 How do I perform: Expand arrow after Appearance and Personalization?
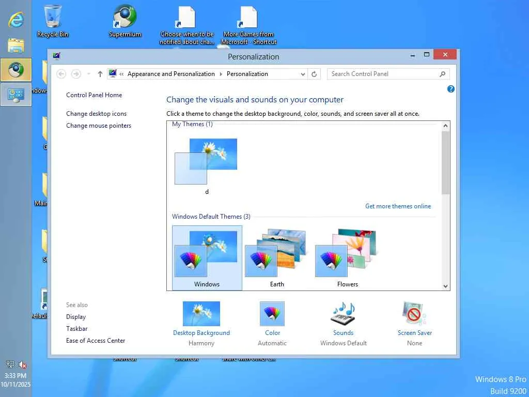pos(221,74)
